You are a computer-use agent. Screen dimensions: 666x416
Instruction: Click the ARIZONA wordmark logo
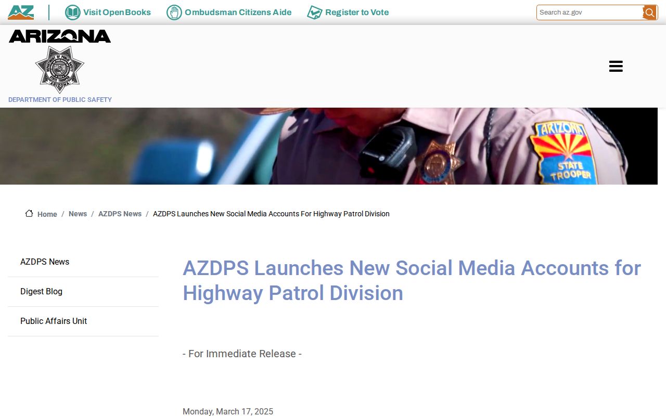click(60, 36)
